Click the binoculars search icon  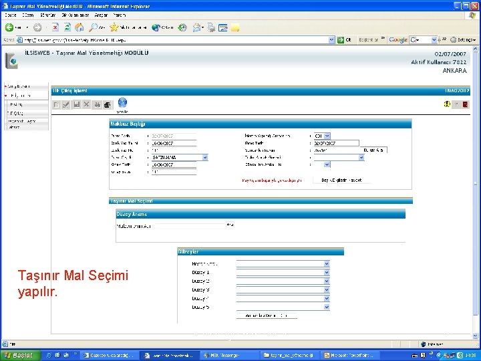98,105
